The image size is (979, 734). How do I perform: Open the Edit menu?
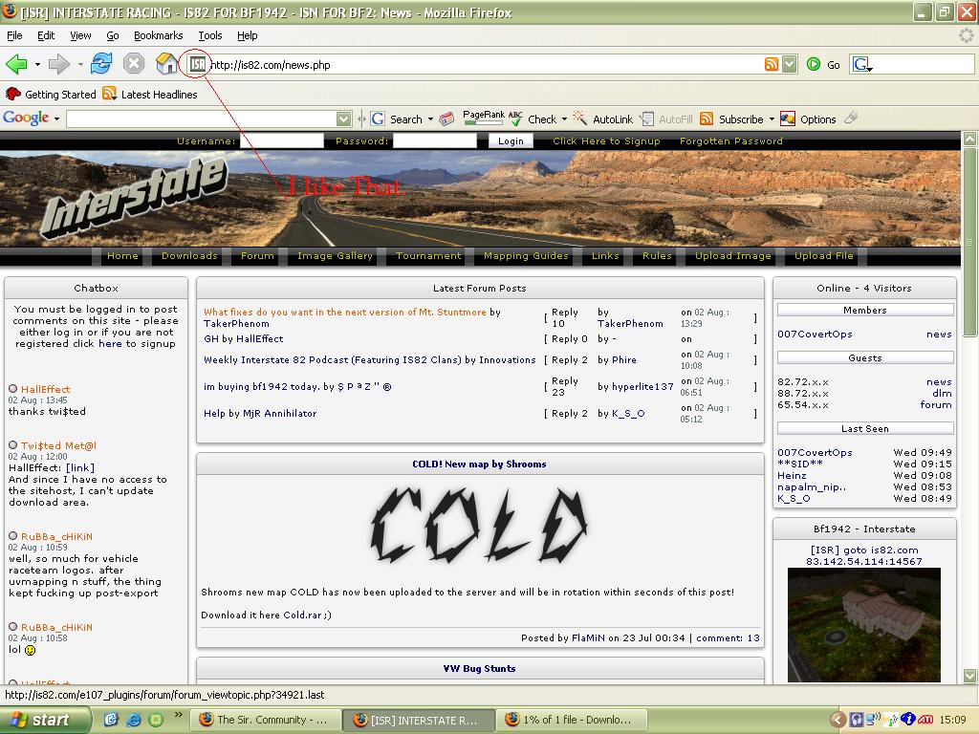(x=46, y=35)
